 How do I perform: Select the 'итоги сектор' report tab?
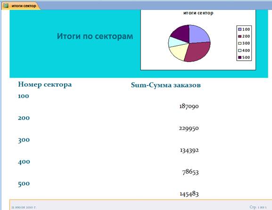(20, 6)
